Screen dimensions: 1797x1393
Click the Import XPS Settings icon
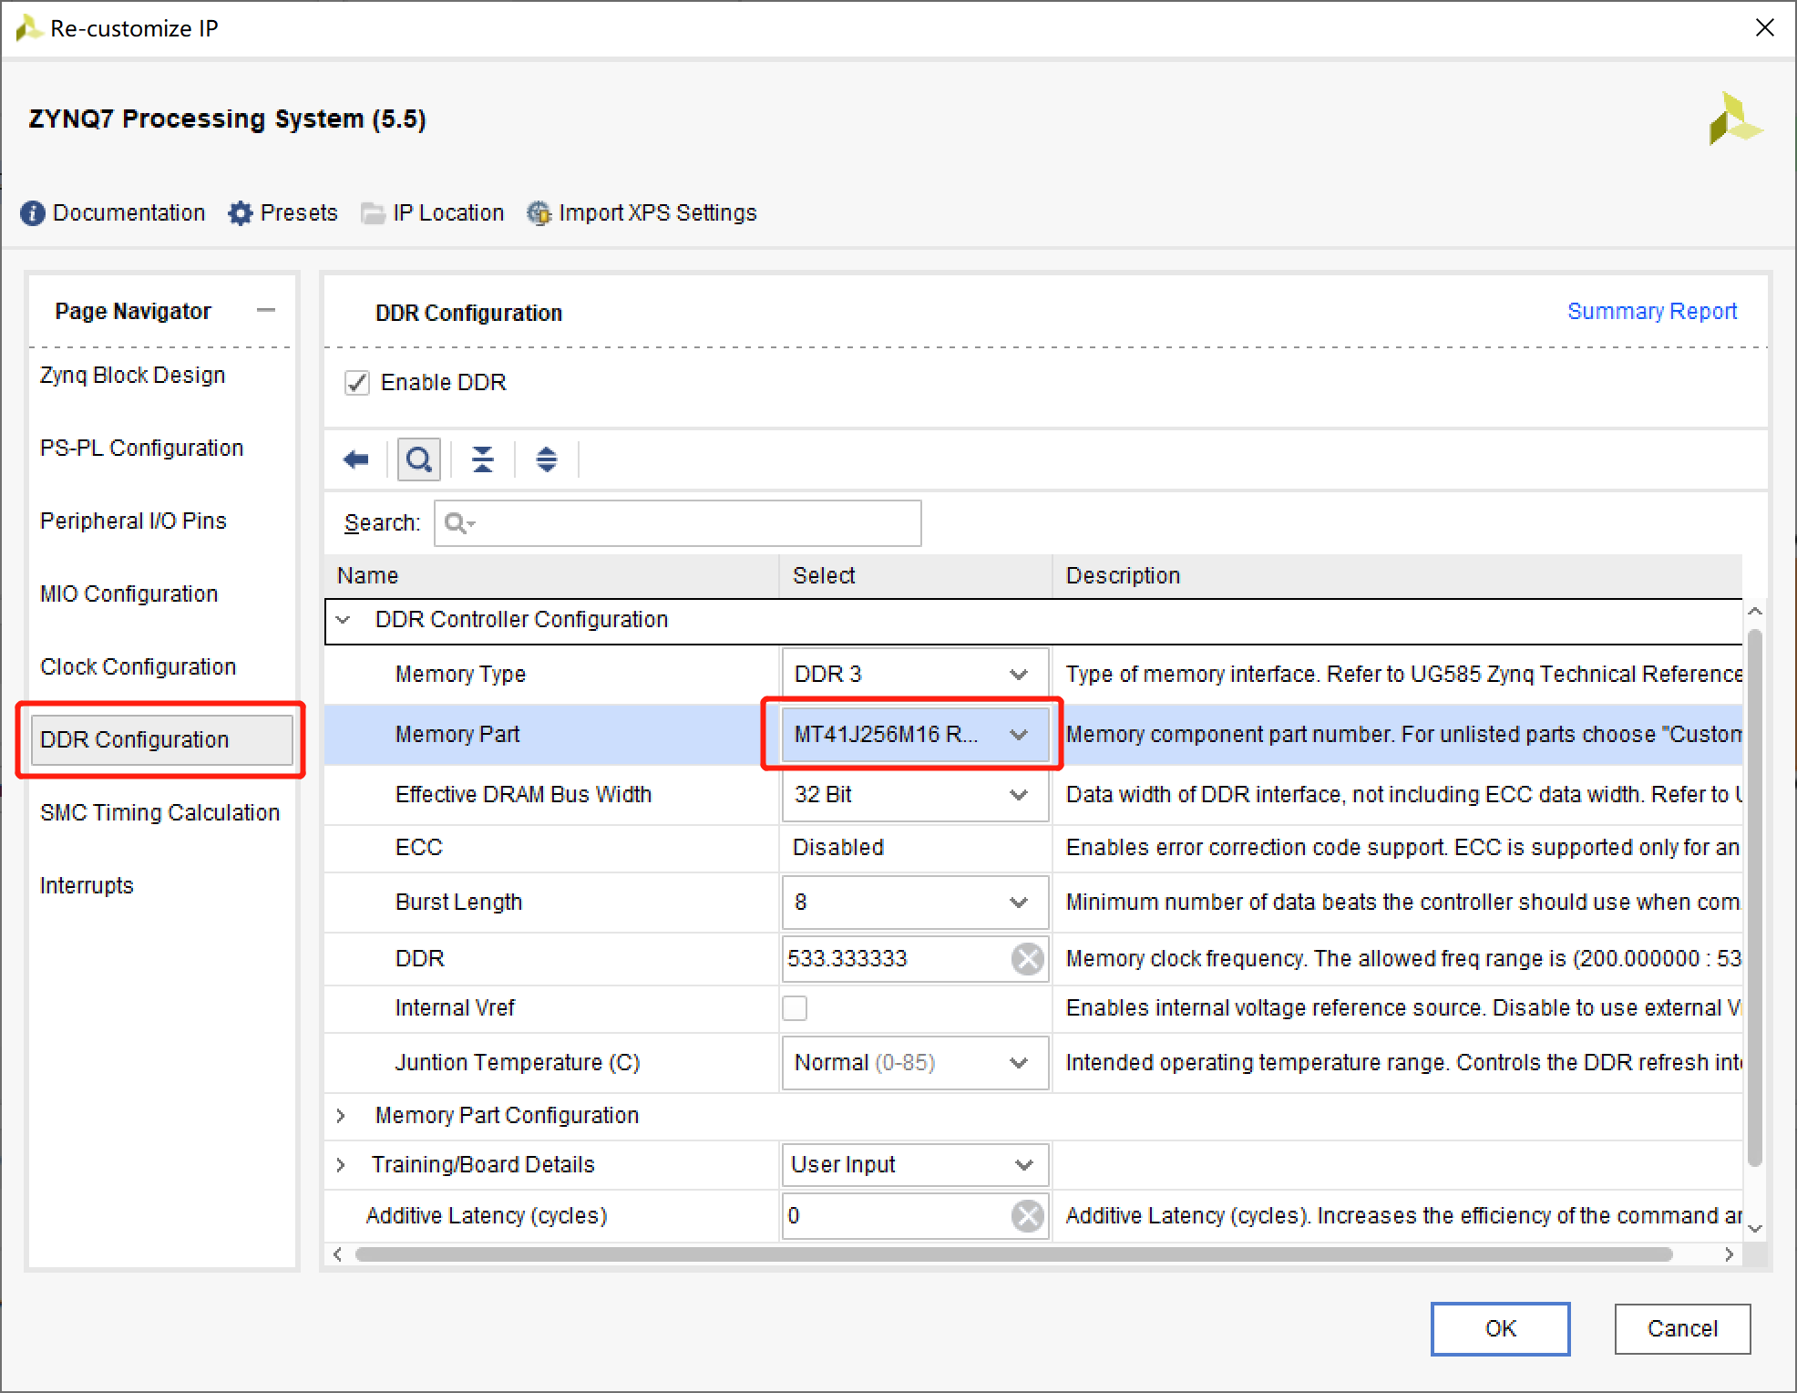coord(539,213)
